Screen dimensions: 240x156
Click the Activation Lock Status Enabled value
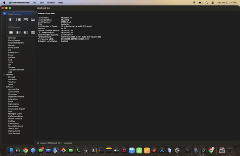[x=64, y=41]
